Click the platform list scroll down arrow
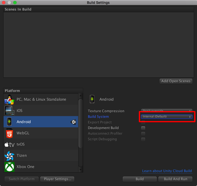Screen dimensions: 197x186 (x=81, y=170)
